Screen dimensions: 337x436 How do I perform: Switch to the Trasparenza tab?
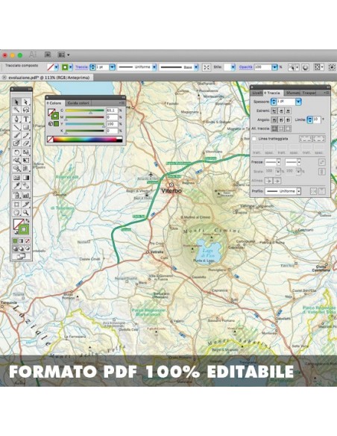(309, 93)
